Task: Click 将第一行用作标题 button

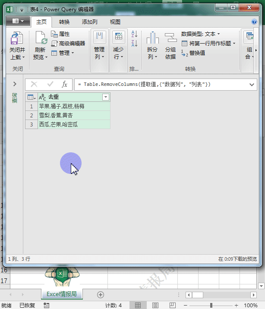Action: coord(209,43)
